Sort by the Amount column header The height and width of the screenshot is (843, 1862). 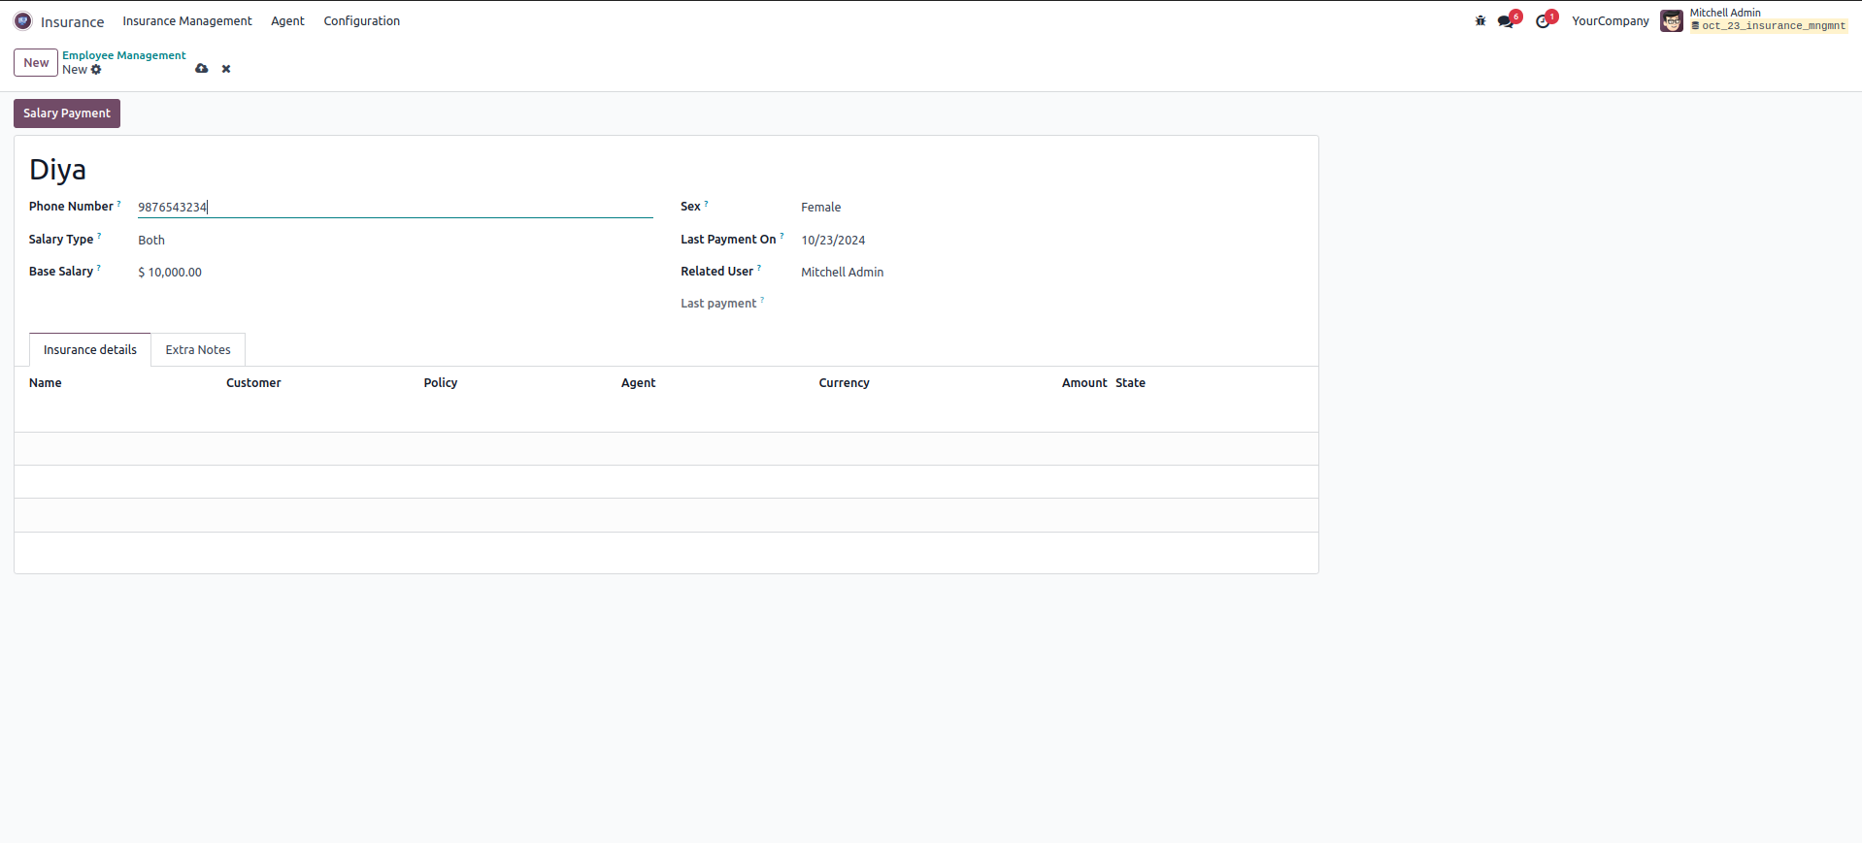coord(1084,383)
